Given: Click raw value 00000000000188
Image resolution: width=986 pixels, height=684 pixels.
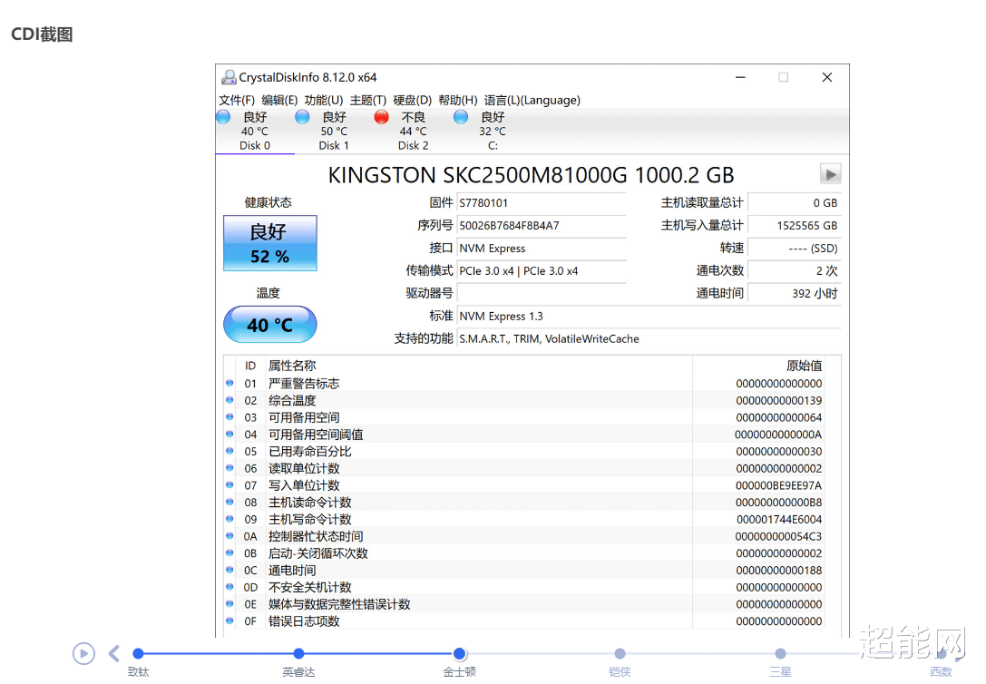Looking at the screenshot, I should [x=779, y=571].
